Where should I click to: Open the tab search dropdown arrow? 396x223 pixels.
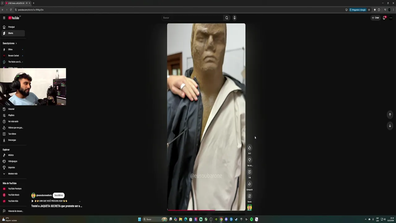coord(2,3)
